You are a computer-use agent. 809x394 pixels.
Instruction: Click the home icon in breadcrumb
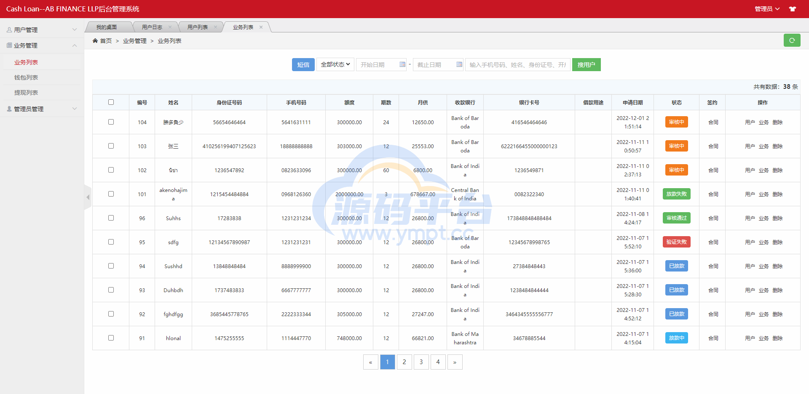(x=95, y=41)
